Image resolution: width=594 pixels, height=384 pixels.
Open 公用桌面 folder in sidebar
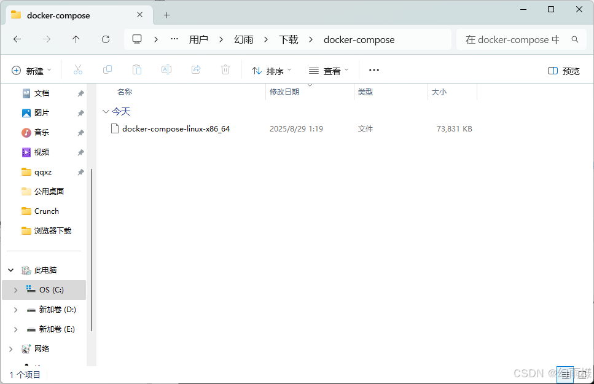coord(49,192)
